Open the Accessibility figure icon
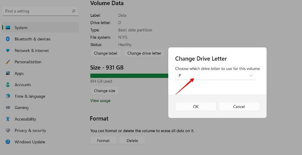Image resolution: width=302 pixels, height=155 pixels. [8, 119]
